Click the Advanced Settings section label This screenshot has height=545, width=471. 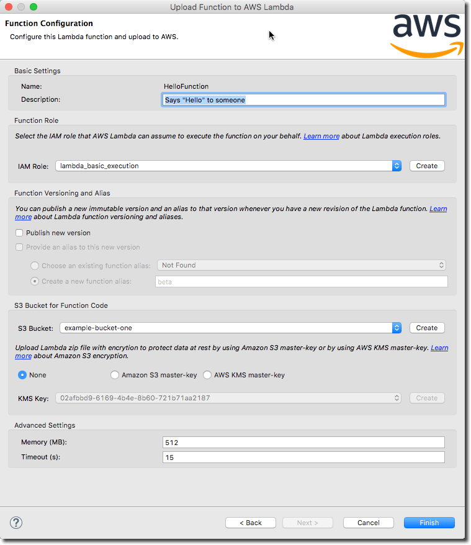pos(45,425)
